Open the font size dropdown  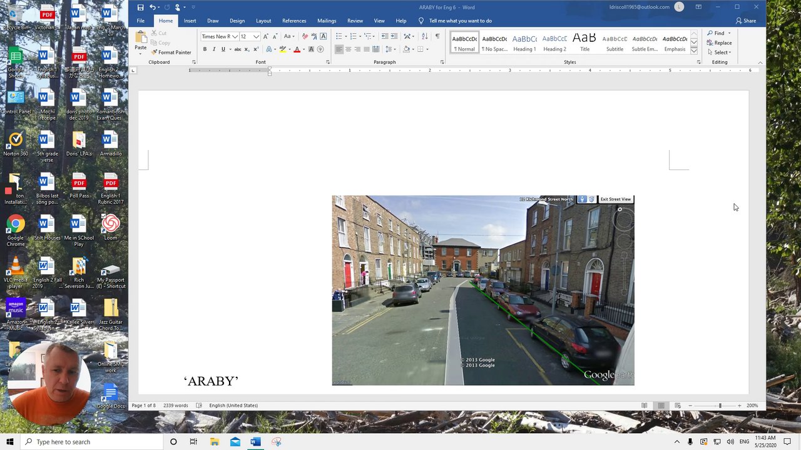click(x=256, y=36)
